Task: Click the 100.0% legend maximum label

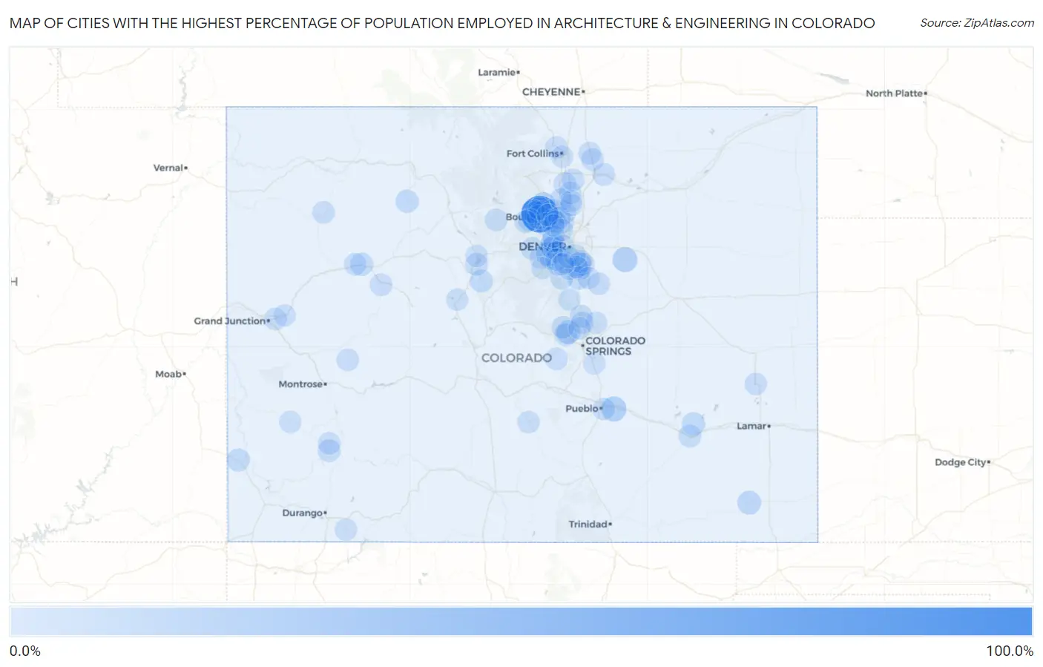Action: coord(1010,651)
